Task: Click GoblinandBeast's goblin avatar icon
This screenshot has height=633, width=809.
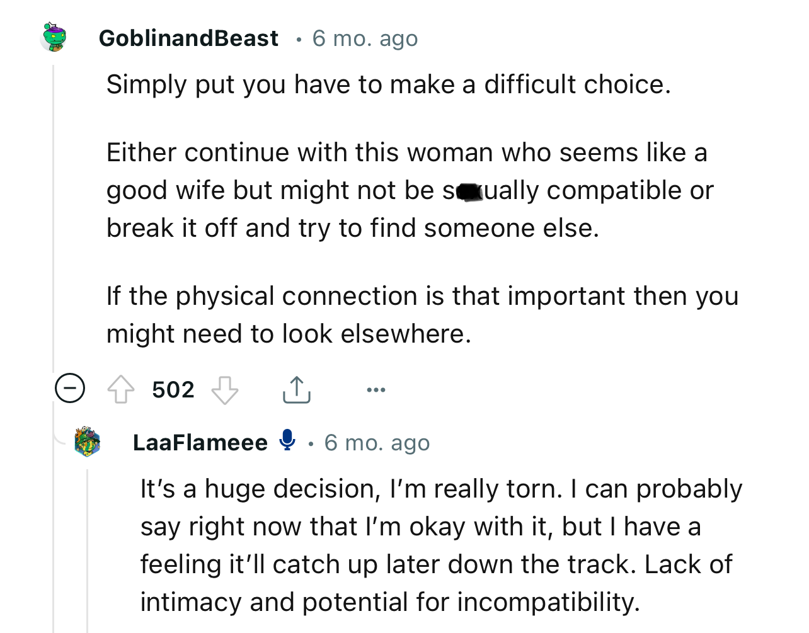Action: (x=54, y=37)
